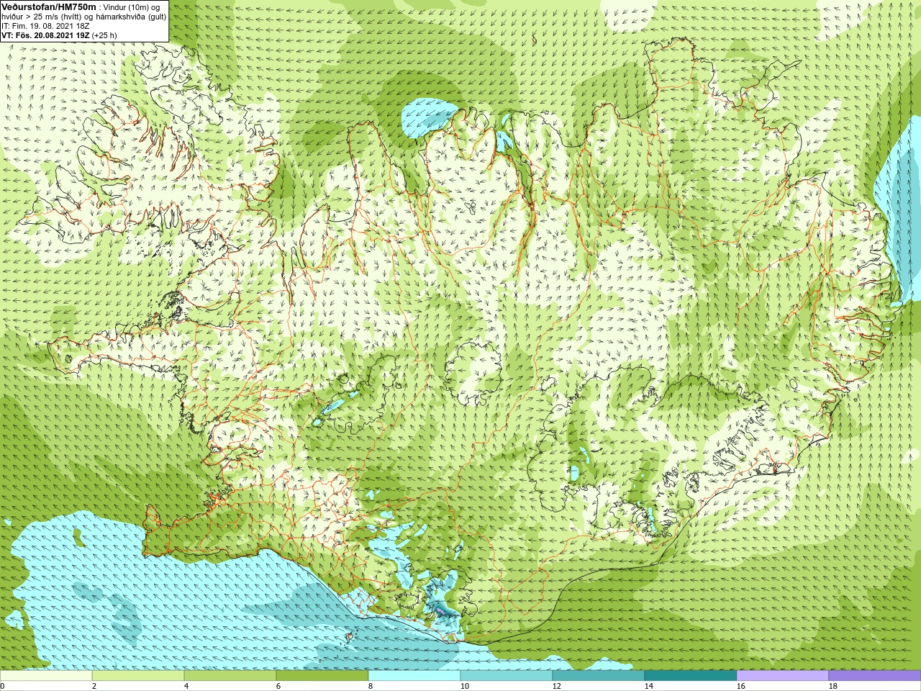Click the "Vindur (10m) og" description text

[x=132, y=7]
